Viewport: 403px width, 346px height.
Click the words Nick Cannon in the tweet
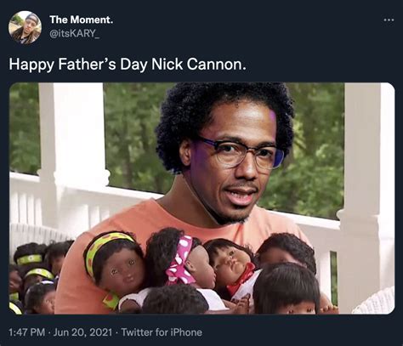pyautogui.click(x=198, y=64)
